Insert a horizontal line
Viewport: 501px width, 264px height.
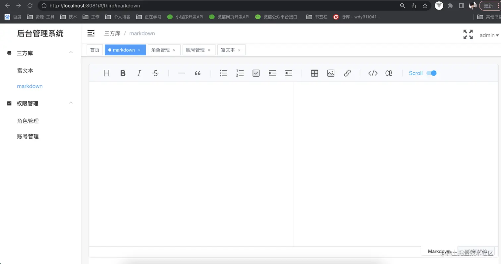click(181, 73)
